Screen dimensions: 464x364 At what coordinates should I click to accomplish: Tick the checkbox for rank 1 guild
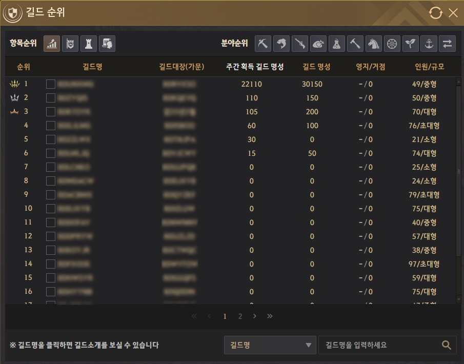tap(51, 84)
